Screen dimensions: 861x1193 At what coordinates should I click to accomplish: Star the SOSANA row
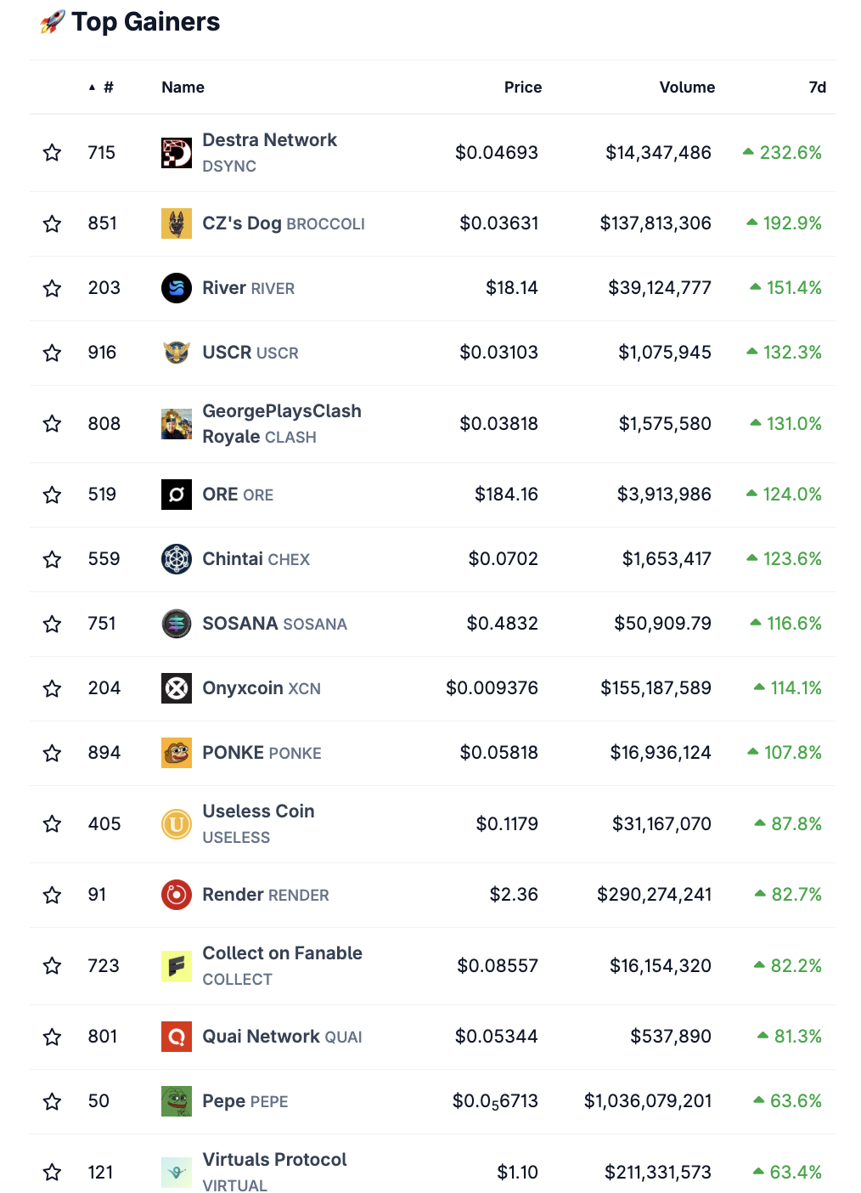click(52, 623)
